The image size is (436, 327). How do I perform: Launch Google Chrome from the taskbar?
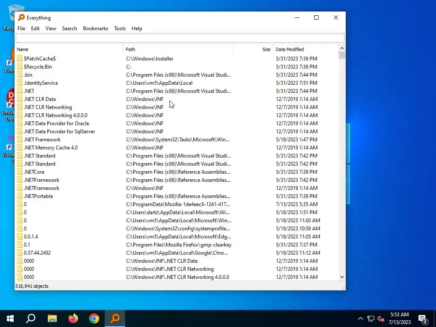[x=94, y=318]
